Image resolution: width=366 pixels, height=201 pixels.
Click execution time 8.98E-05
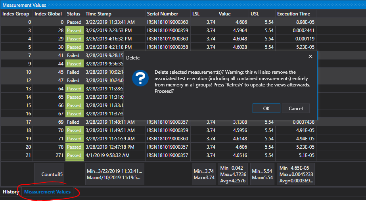(296, 22)
